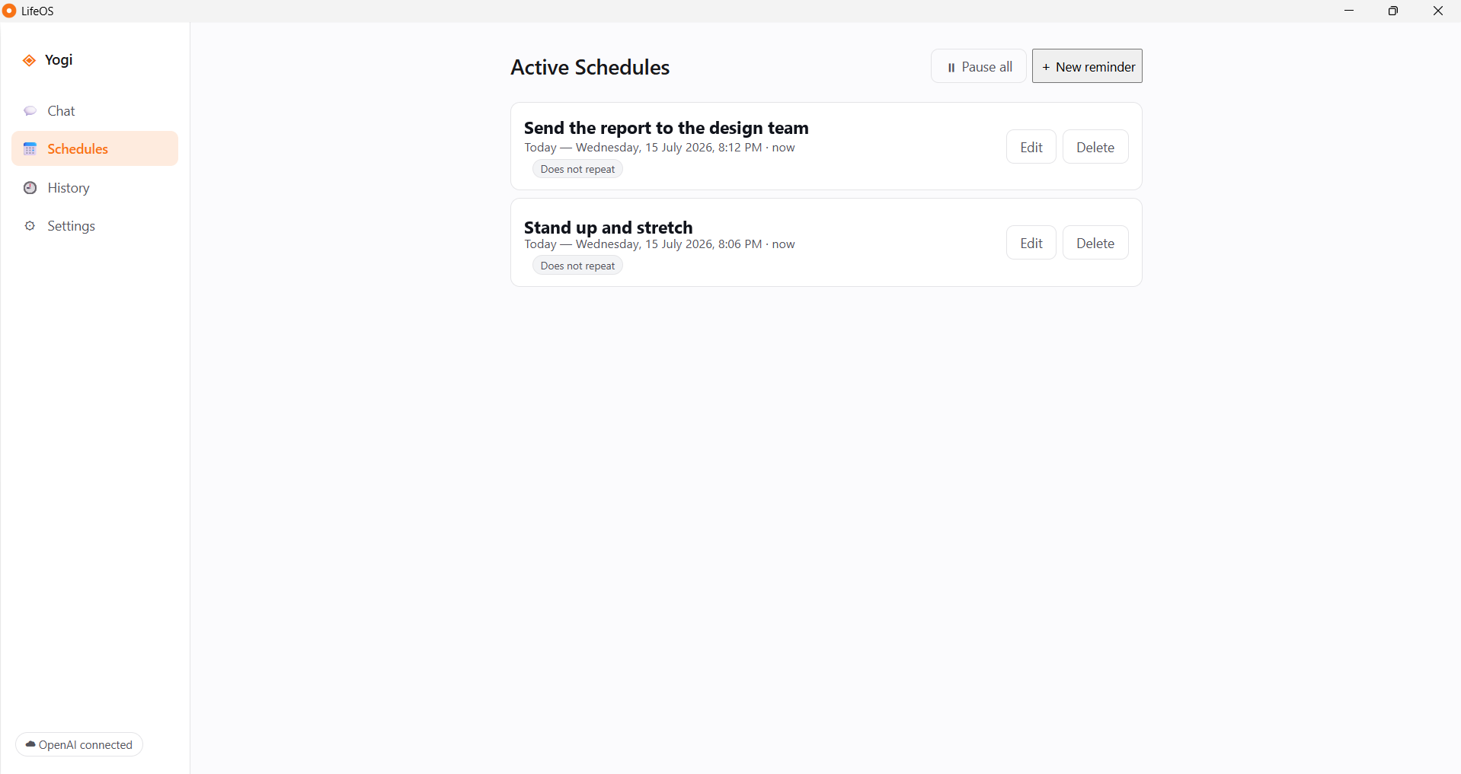Edit the Stand up and stretch reminder
The width and height of the screenshot is (1461, 774).
click(x=1031, y=243)
